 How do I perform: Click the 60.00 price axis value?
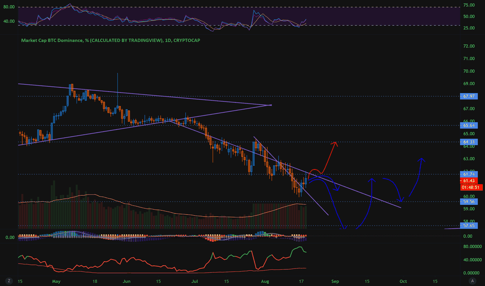pos(469,196)
